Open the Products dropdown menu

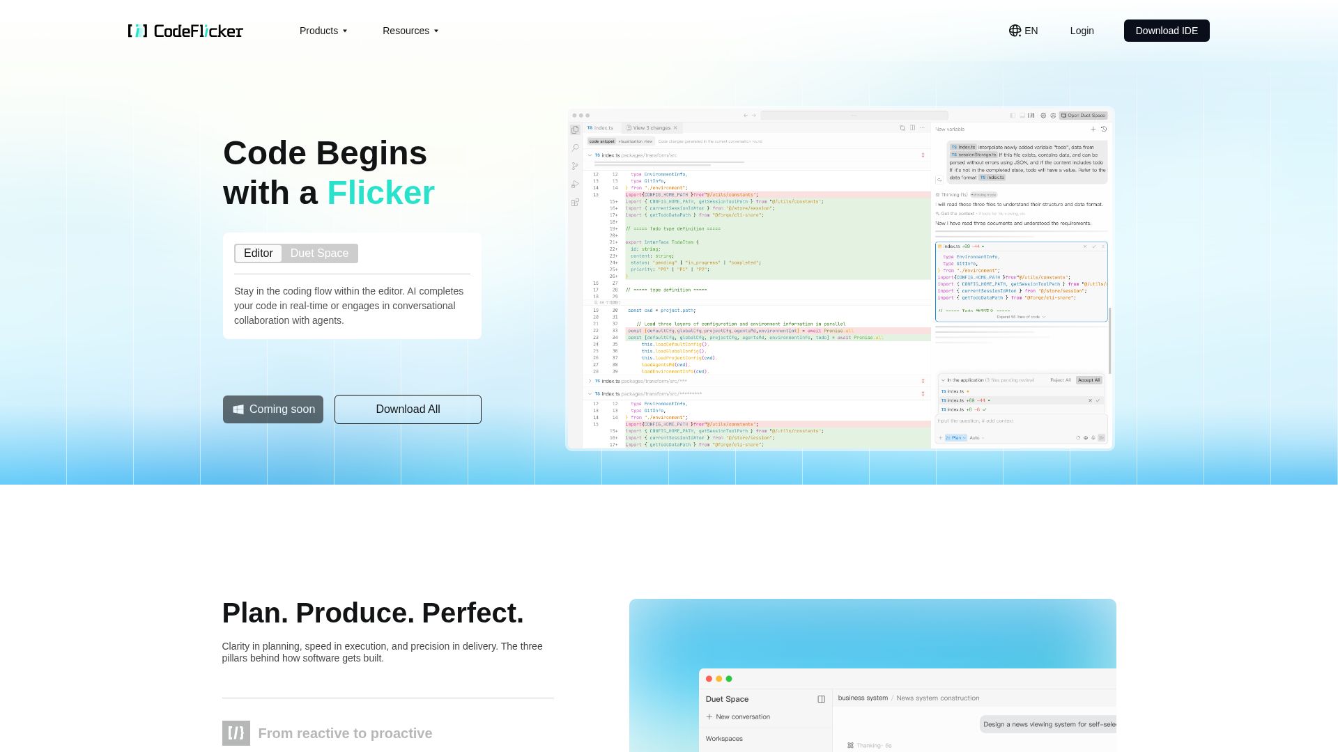tap(323, 31)
